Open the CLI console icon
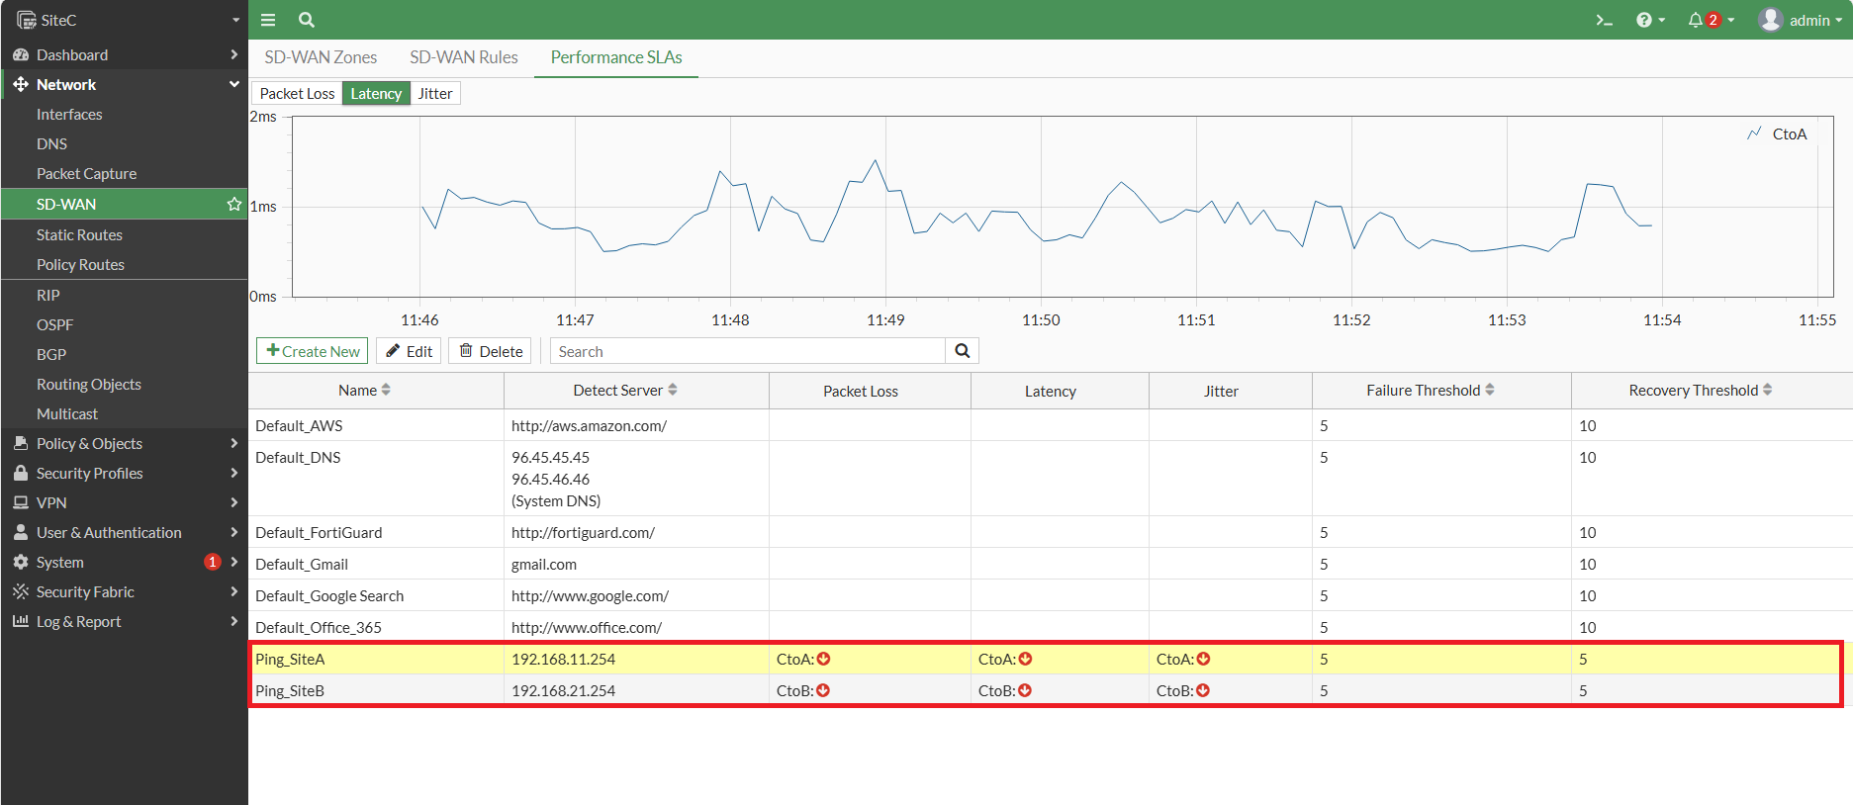Viewport: 1853px width, 805px height. pos(1605,20)
